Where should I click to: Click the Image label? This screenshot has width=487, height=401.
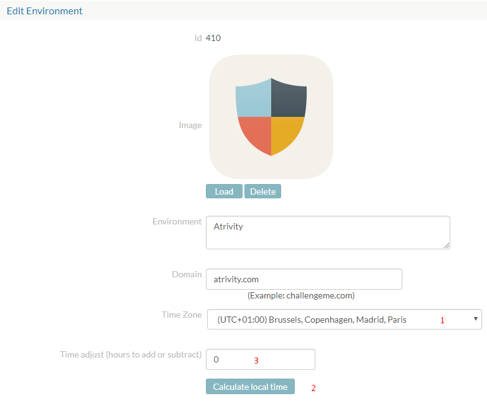(190, 125)
